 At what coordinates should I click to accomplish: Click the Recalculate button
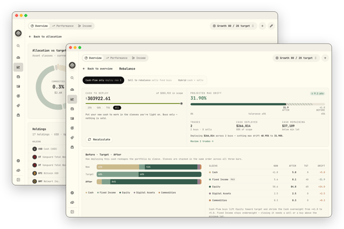pos(99,140)
